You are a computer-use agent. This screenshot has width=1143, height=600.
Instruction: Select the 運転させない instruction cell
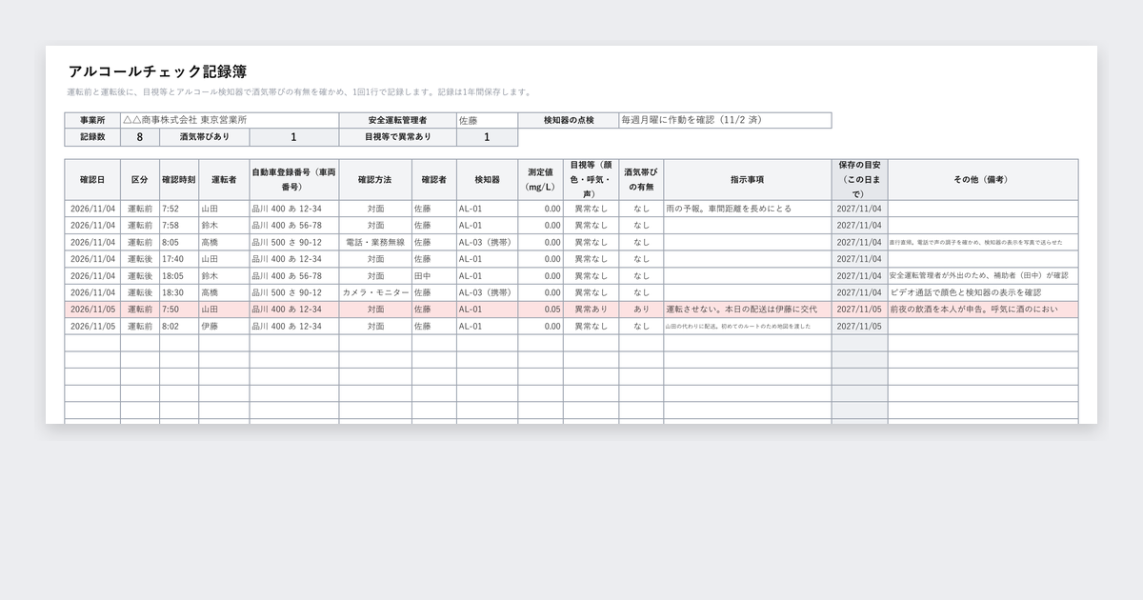coord(748,310)
